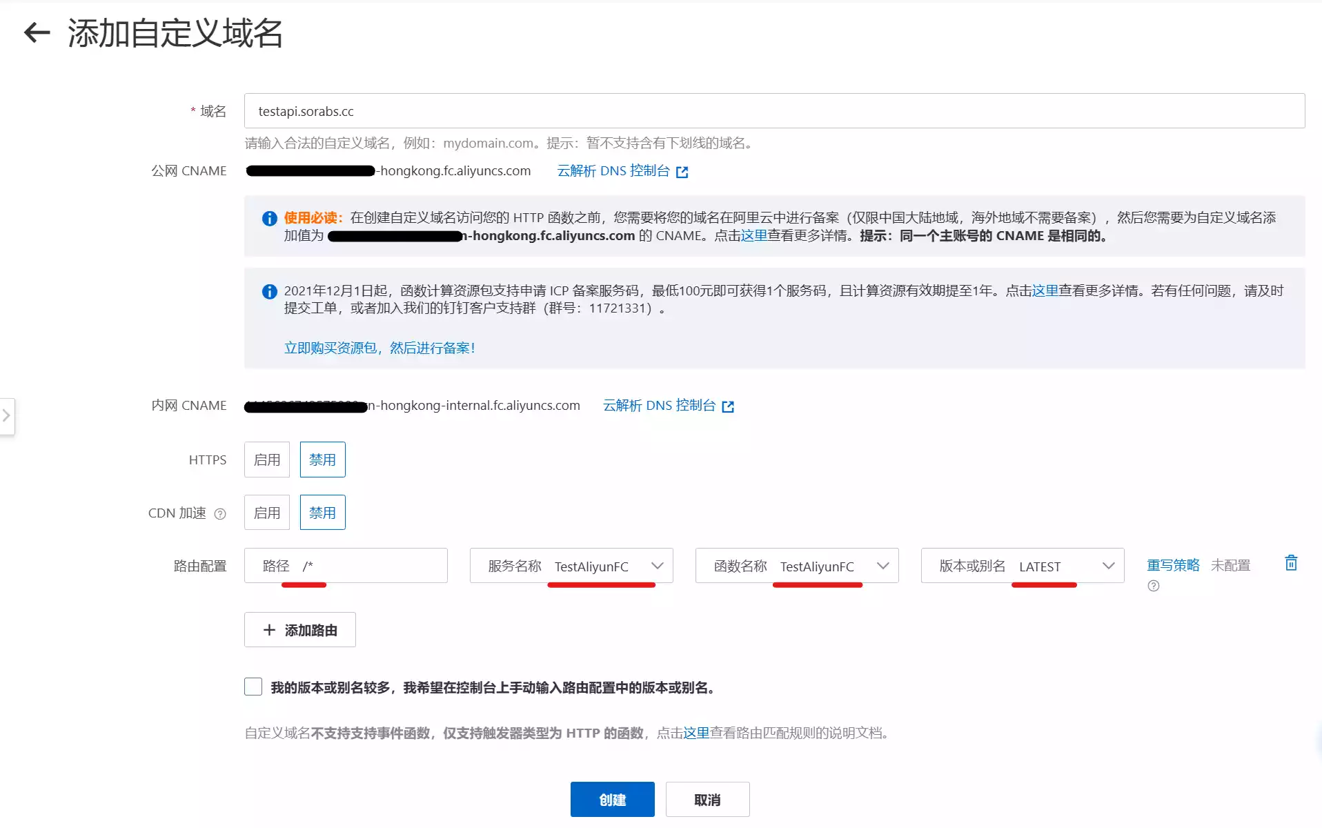1322x828 pixels.
Task: Select HTTPS 禁用 option
Action: (x=322, y=460)
